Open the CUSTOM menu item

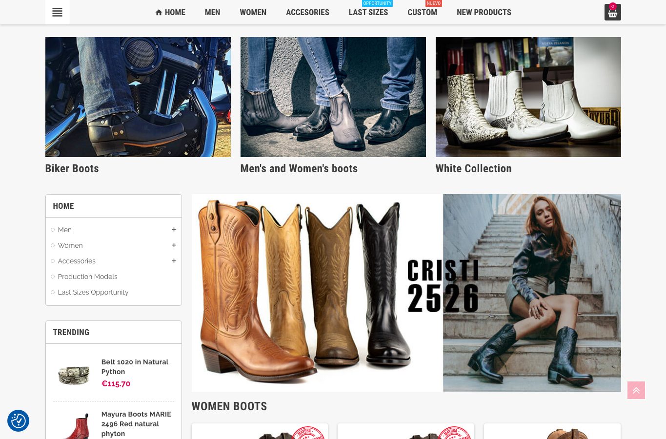coord(423,12)
